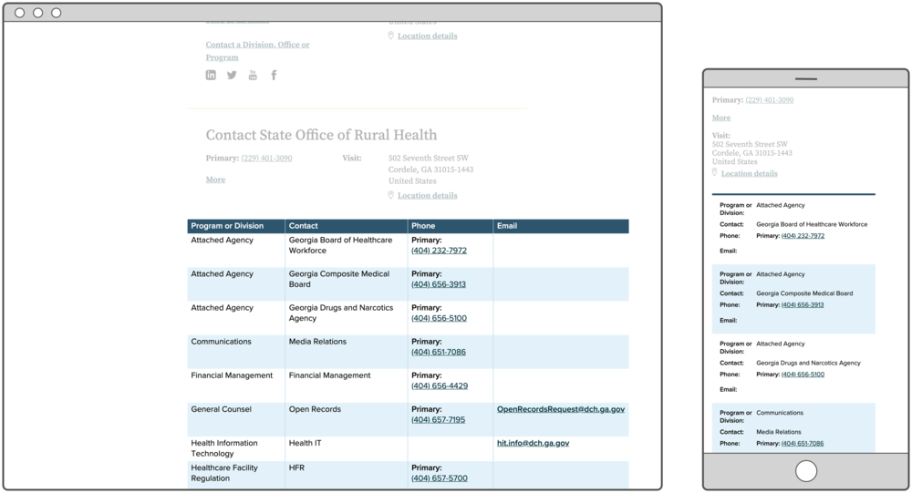This screenshot has height=493, width=912.
Task: Tap the mobile Location details link
Action: point(749,173)
